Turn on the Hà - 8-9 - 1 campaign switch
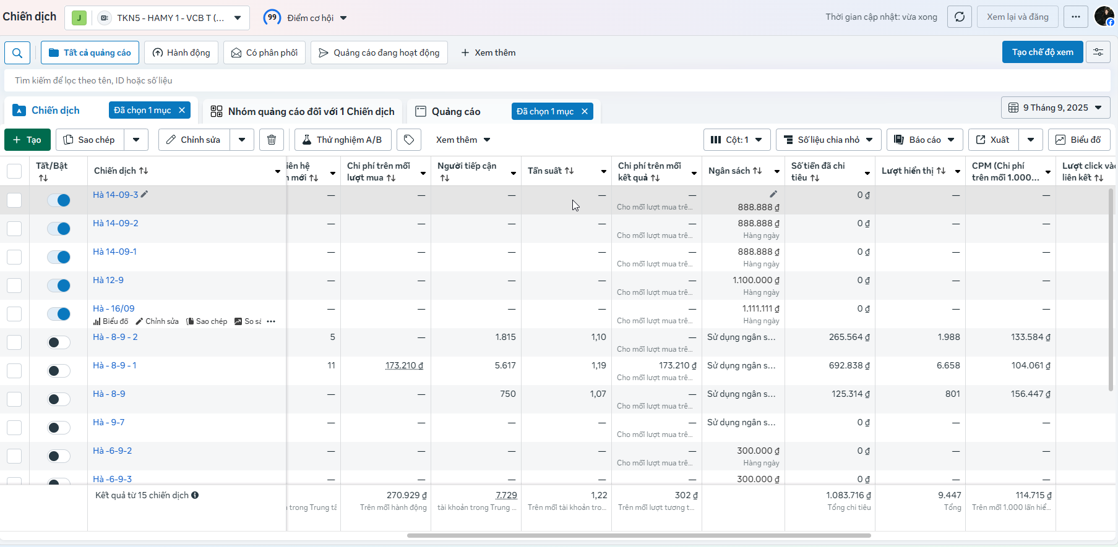Screen dimensions: 1118x547 click(59, 371)
